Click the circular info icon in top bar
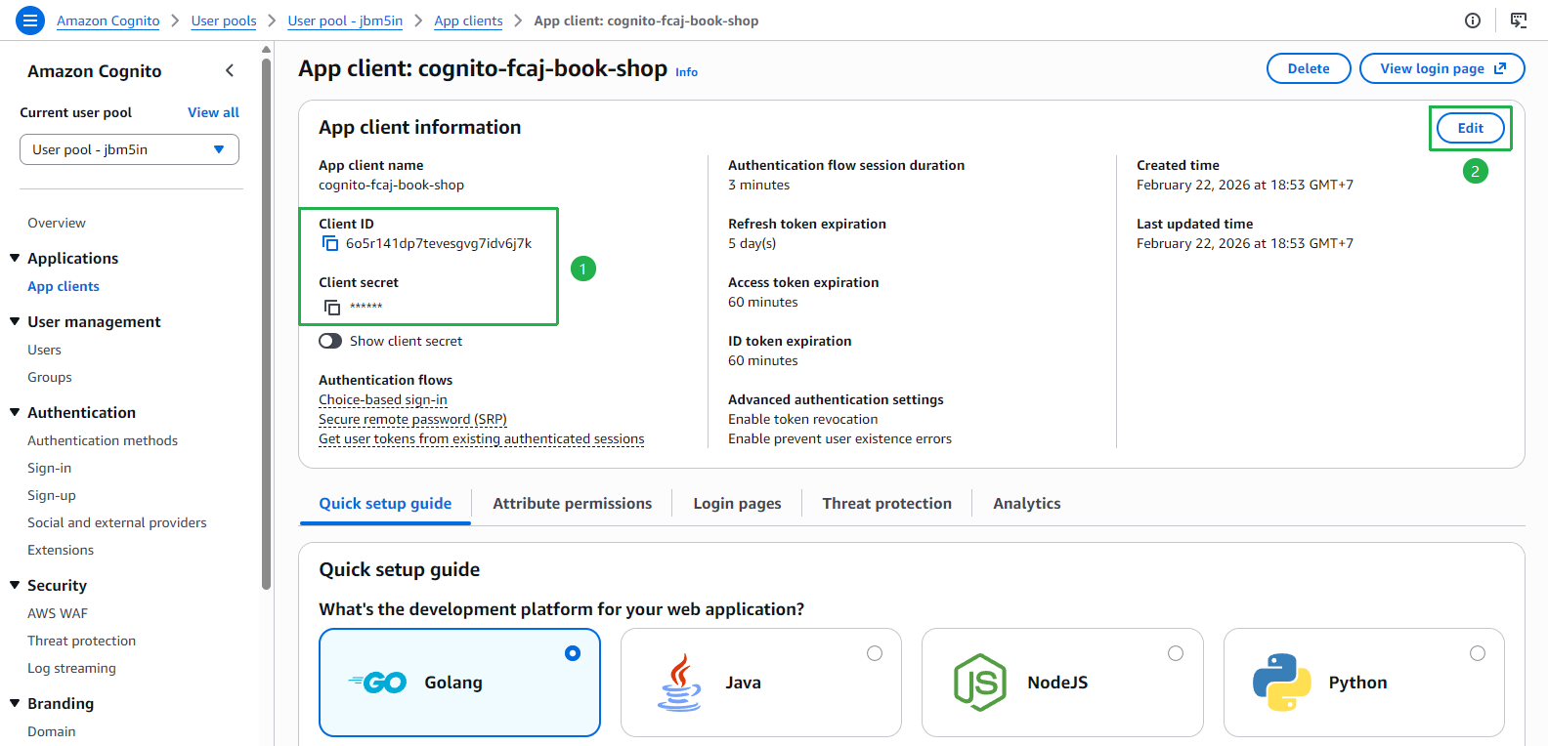This screenshot has width=1548, height=746. [1473, 21]
